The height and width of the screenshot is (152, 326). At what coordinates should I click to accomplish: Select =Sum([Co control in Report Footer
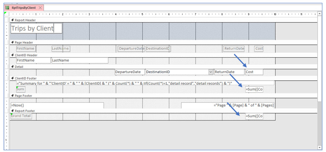coord(254,116)
